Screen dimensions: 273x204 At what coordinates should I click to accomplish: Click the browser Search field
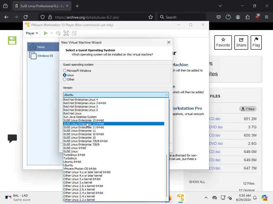point(182,17)
